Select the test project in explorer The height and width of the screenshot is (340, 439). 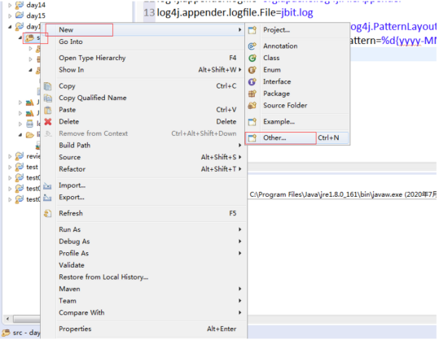pyautogui.click(x=32, y=167)
